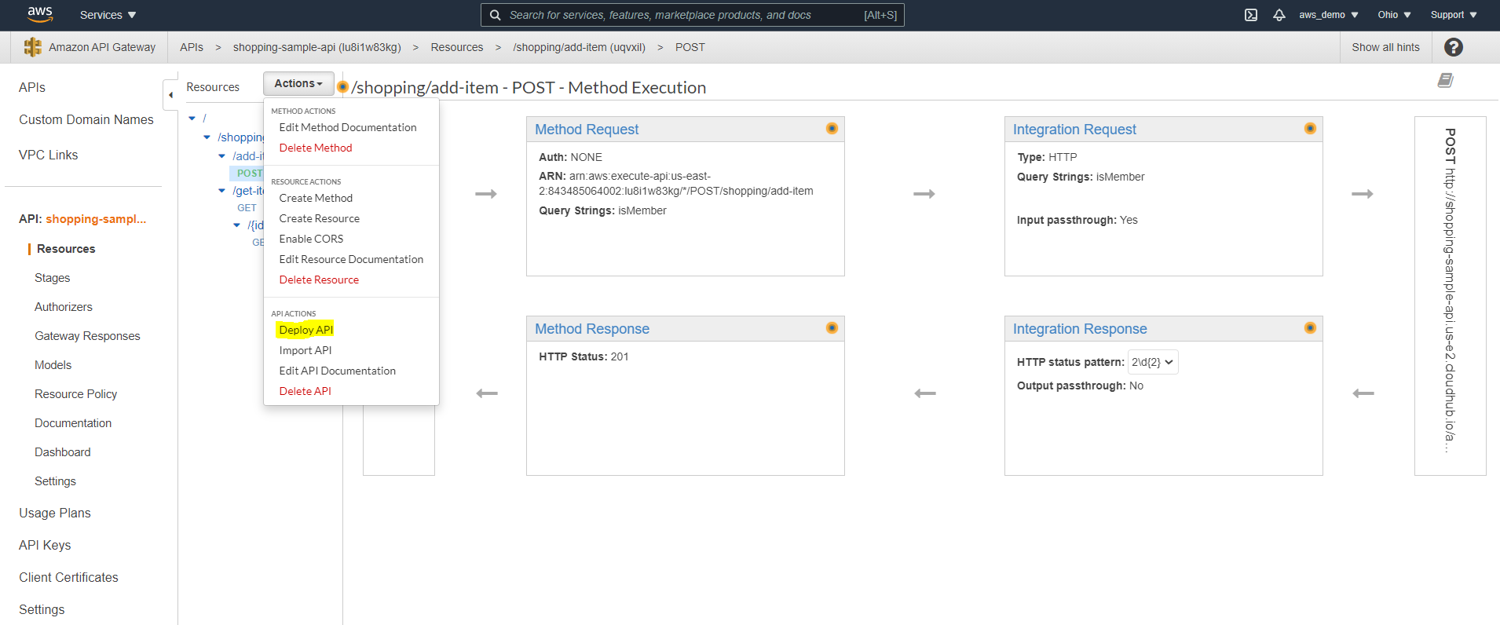Viewport: 1500px width, 625px height.
Task: Open Dashboard in the sidebar
Action: (63, 452)
